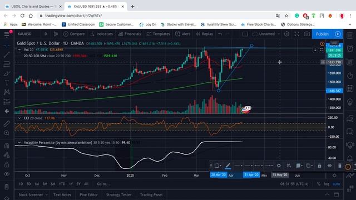The image size is (356, 200).
Task: Select the text annotation tool
Action: [7, 83]
